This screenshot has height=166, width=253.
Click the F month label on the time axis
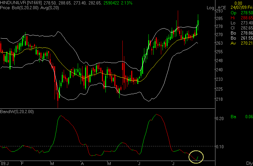pyautogui.click(x=22, y=163)
